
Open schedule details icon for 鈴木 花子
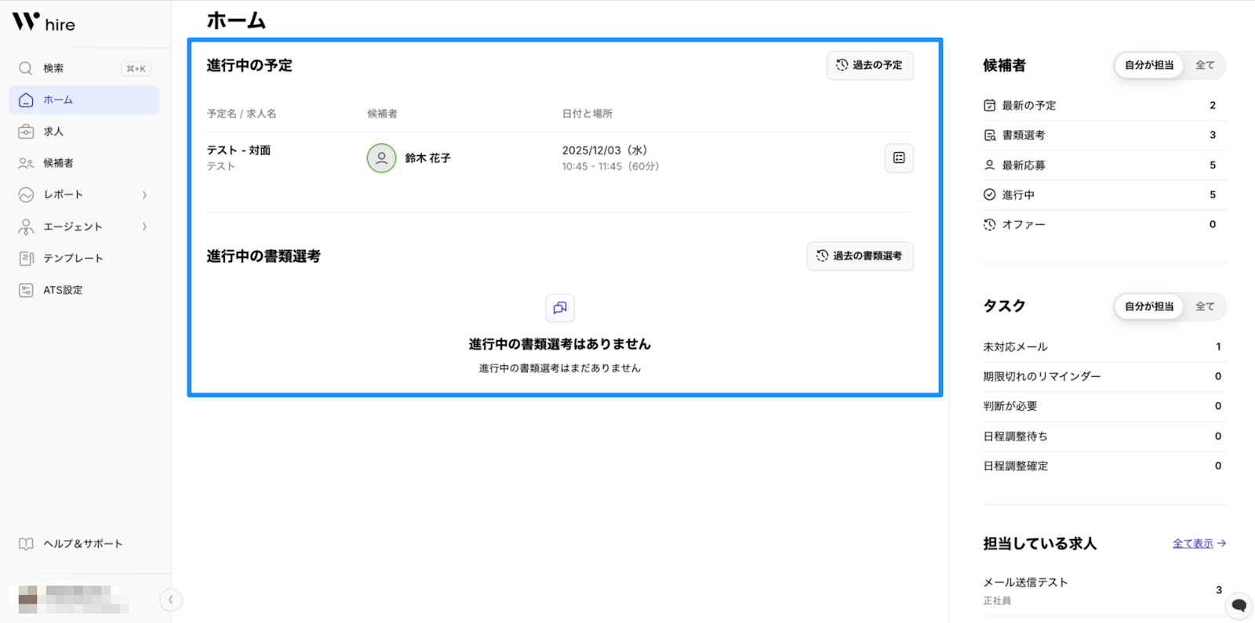898,158
